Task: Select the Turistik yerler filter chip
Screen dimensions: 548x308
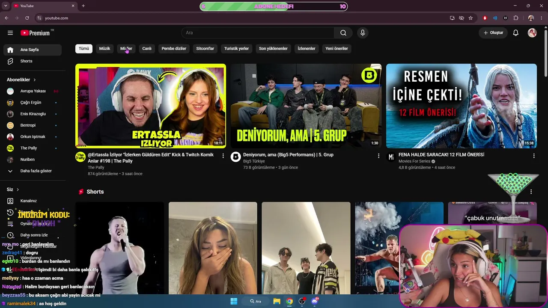Action: [x=237, y=49]
